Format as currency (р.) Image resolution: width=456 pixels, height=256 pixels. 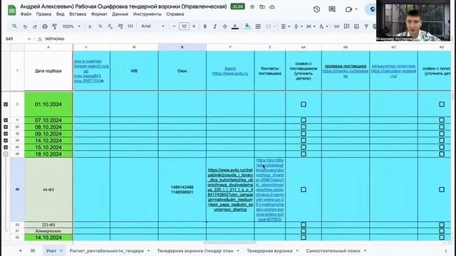pyautogui.click(x=90, y=26)
